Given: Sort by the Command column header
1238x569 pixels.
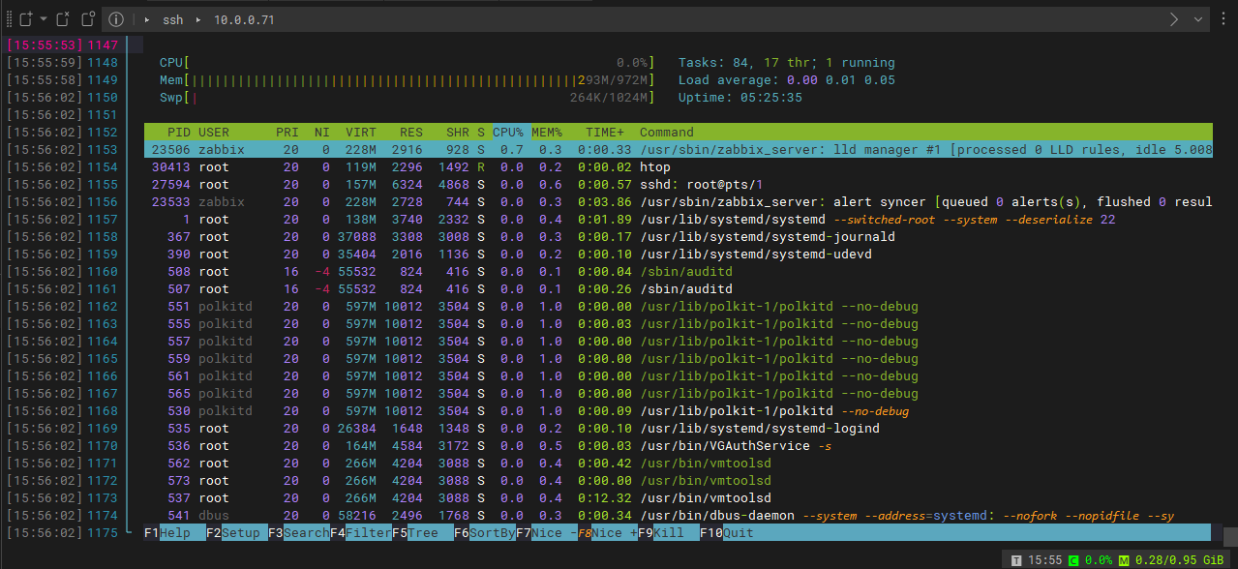Looking at the screenshot, I should pyautogui.click(x=667, y=133).
